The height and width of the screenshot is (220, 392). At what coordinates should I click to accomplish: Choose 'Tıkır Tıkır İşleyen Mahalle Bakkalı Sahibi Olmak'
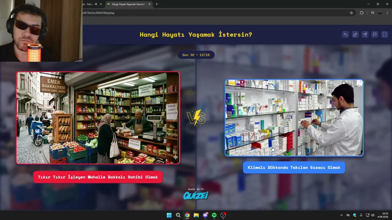(x=98, y=177)
